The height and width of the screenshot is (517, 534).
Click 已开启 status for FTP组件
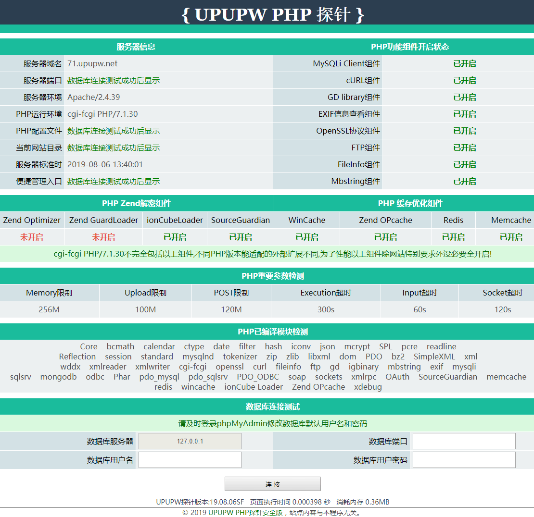click(x=465, y=148)
